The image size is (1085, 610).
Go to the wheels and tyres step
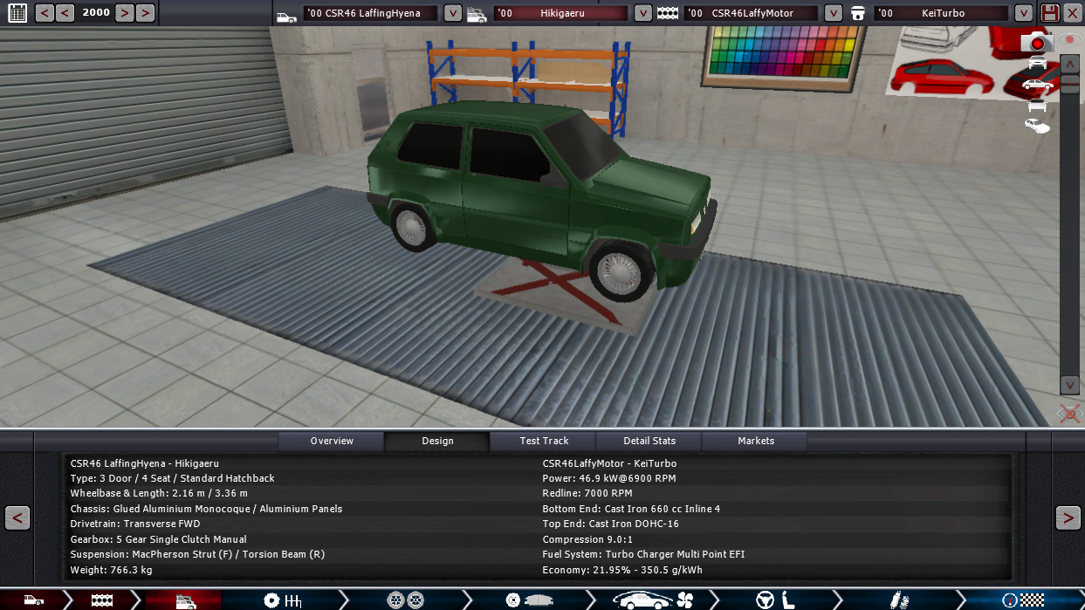coord(405,600)
